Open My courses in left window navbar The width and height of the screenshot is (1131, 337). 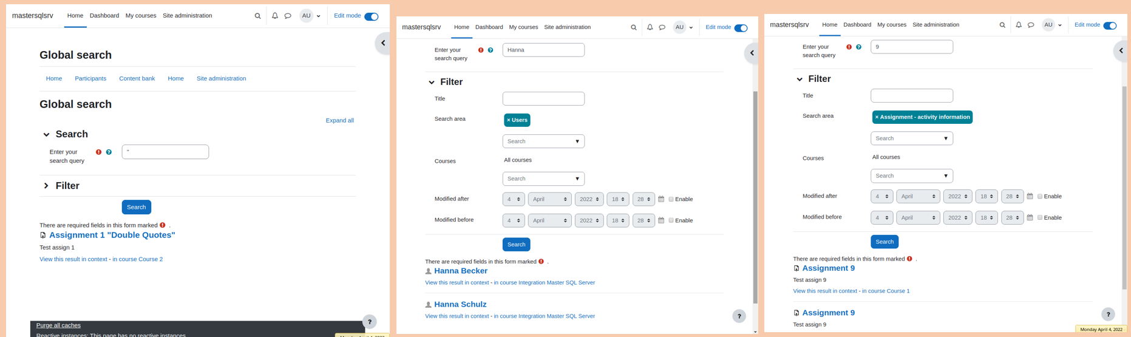[141, 16]
